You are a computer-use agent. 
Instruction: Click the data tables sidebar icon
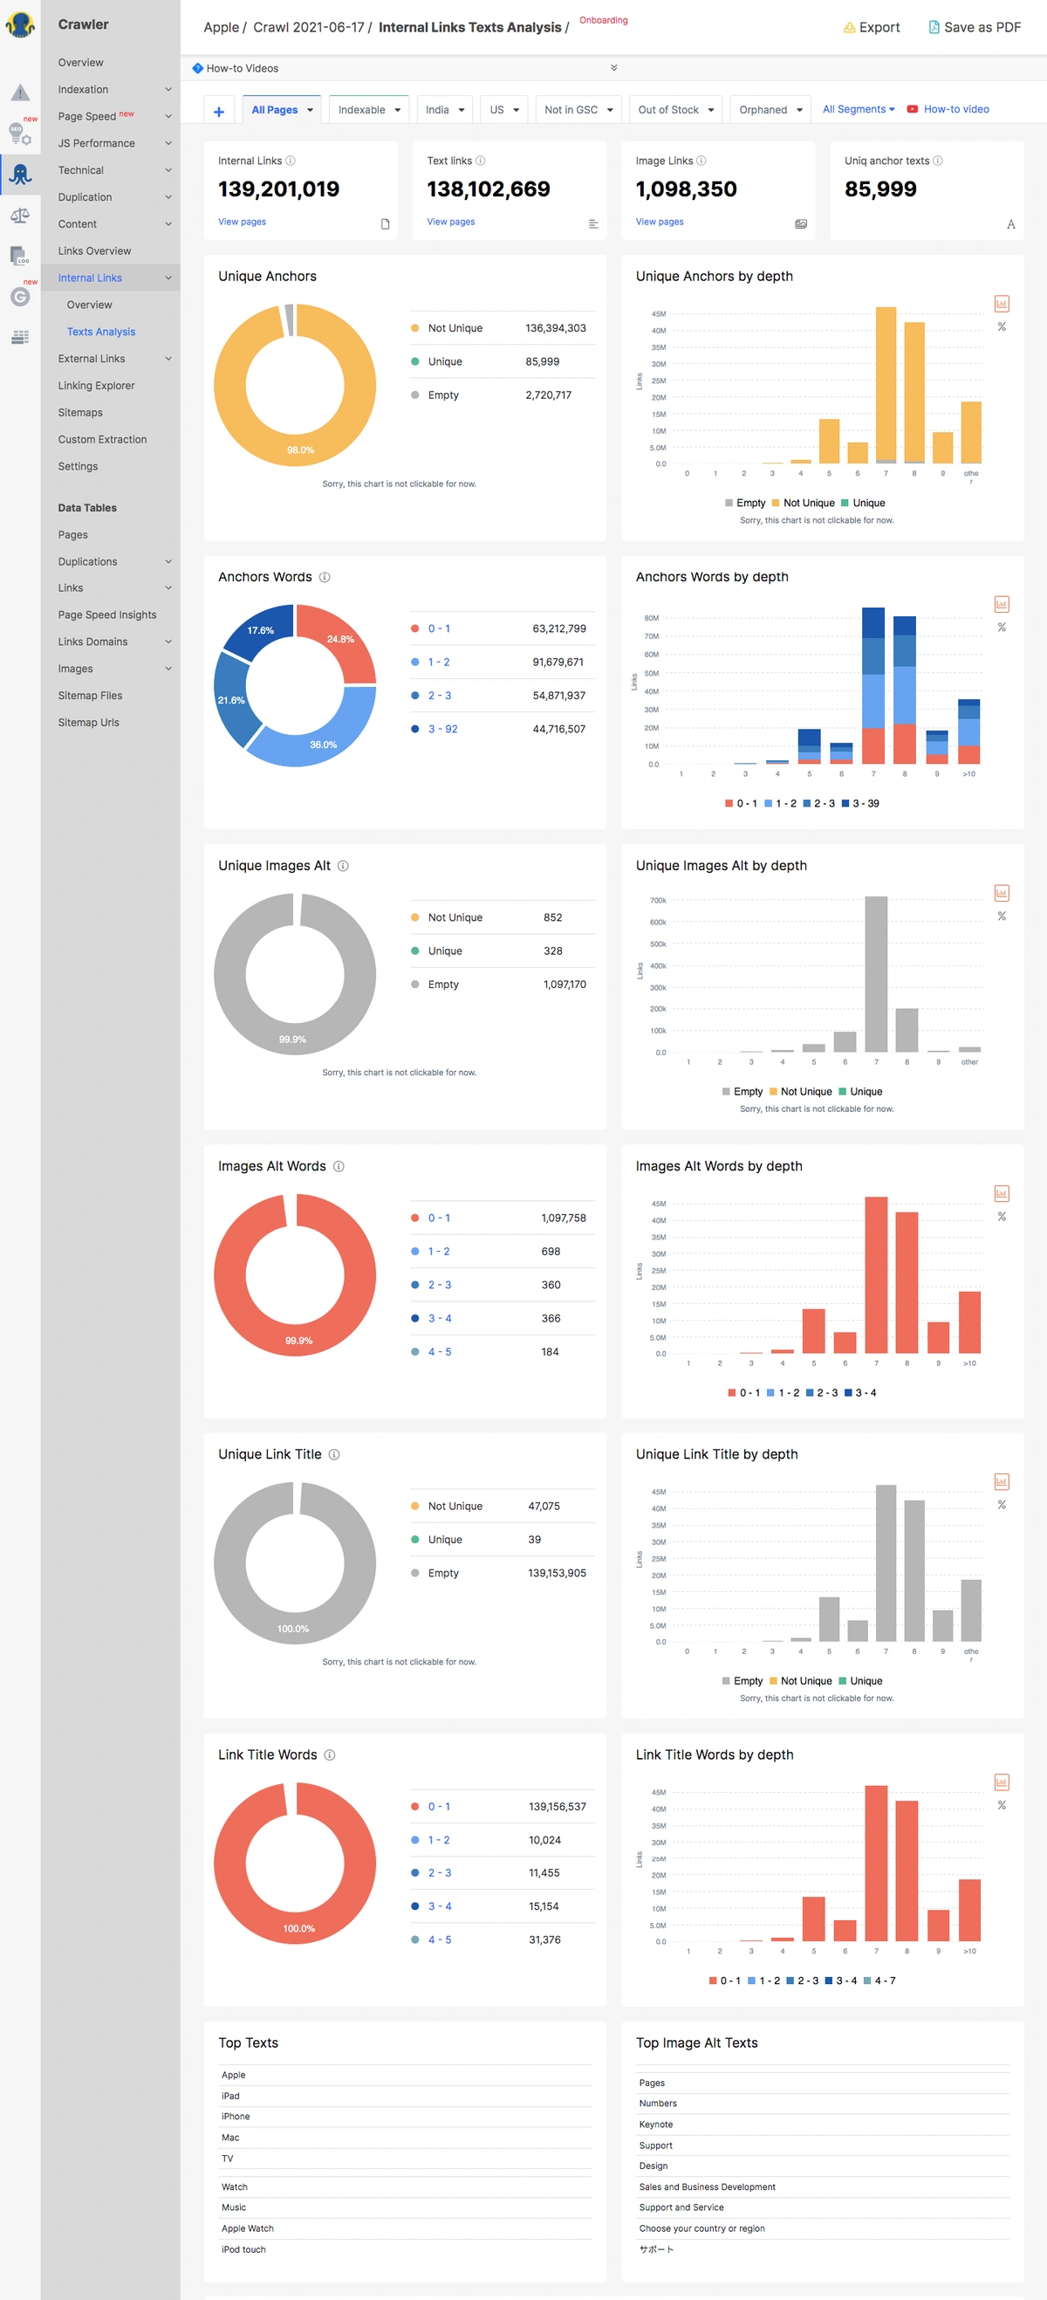[20, 338]
